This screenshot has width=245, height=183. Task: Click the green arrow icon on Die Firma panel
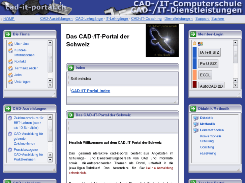click(x=8, y=34)
